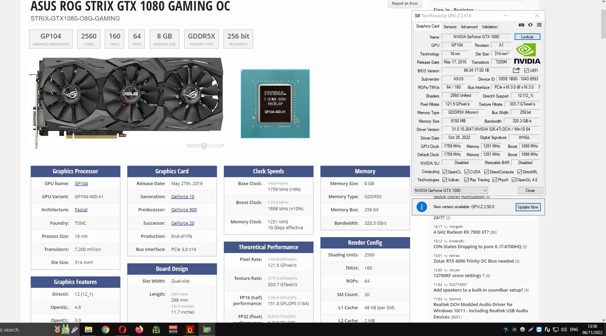The width and height of the screenshot is (606, 336).
Task: Open the GP104 GPU Name link
Action: click(81, 184)
